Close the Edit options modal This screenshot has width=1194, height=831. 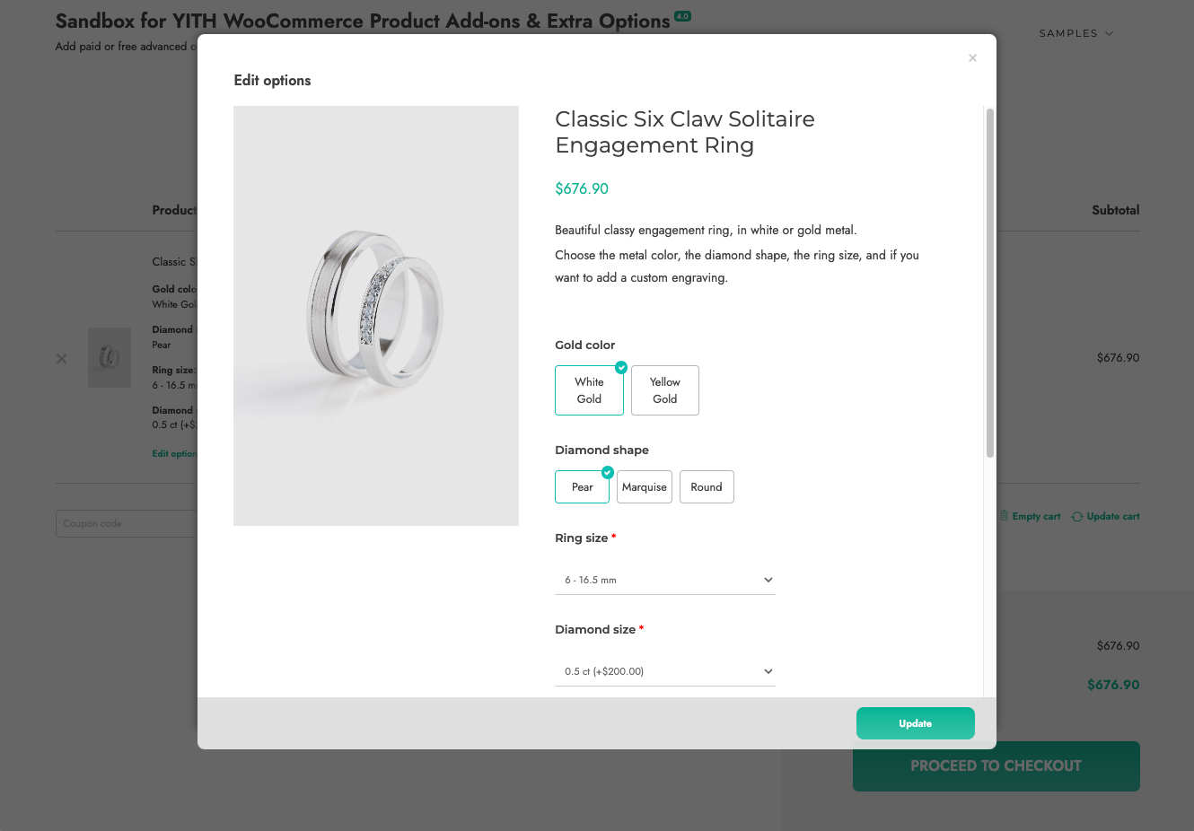tap(972, 58)
